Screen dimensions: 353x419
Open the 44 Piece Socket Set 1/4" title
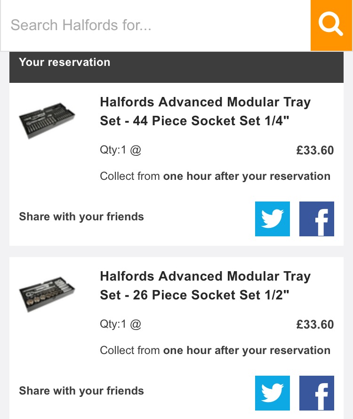coord(205,112)
